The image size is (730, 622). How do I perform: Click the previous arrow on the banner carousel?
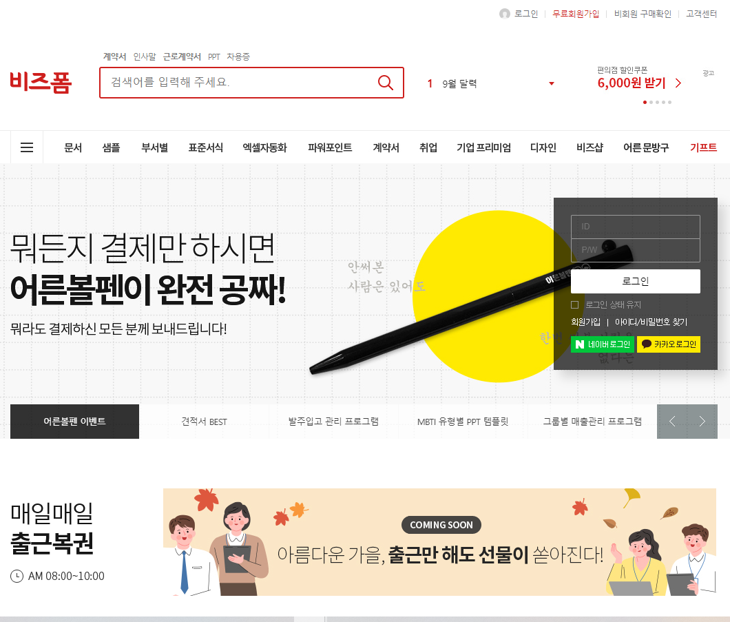coord(671,422)
